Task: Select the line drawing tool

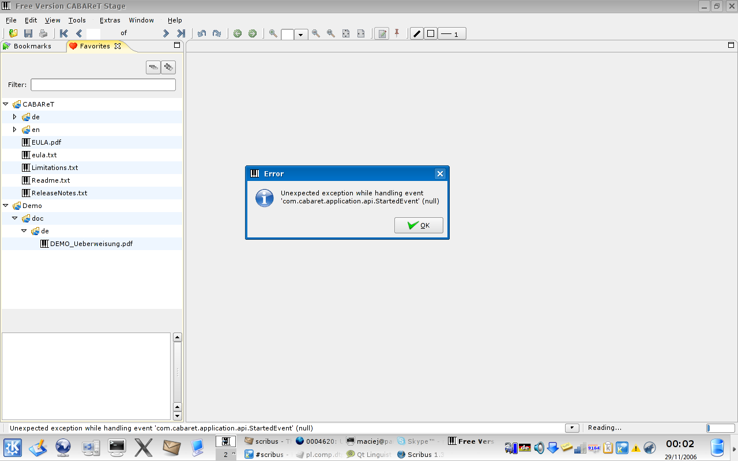Action: 417,34
